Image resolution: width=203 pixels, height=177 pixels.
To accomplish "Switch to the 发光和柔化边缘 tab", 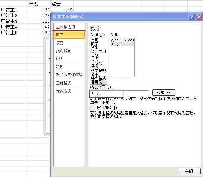I will (x=69, y=75).
